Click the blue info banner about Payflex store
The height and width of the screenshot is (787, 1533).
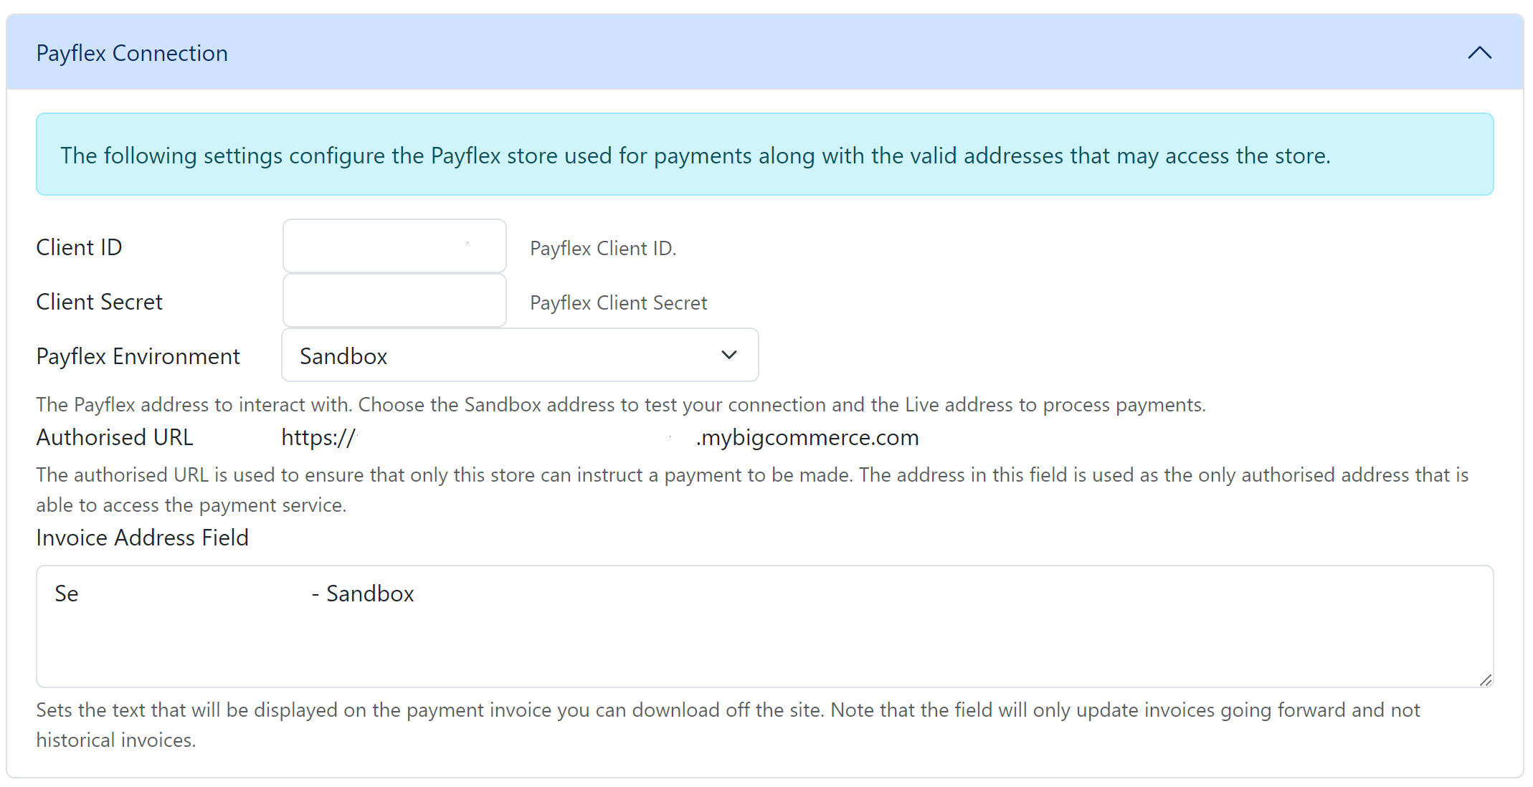(765, 154)
